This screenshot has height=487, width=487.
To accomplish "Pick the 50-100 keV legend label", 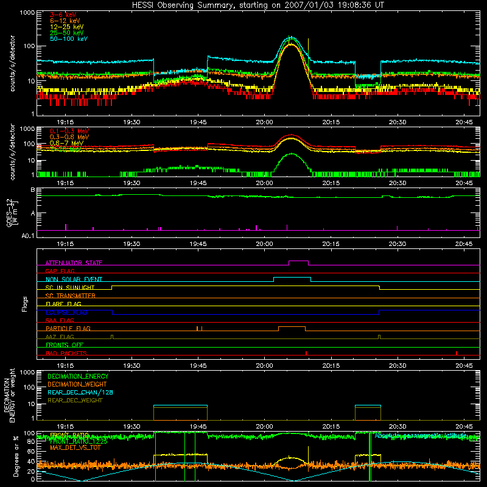I will coord(69,39).
